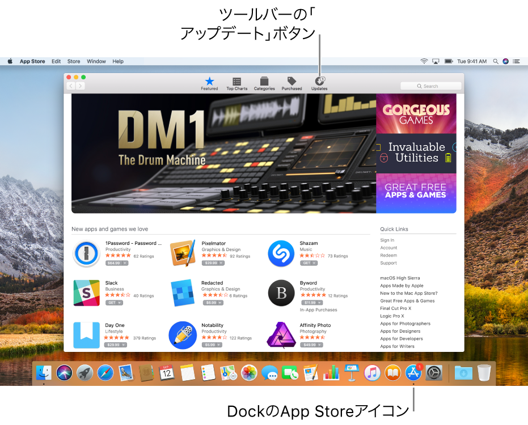Open the Help menu
Screen dimensions: 528x425
pyautogui.click(x=118, y=61)
